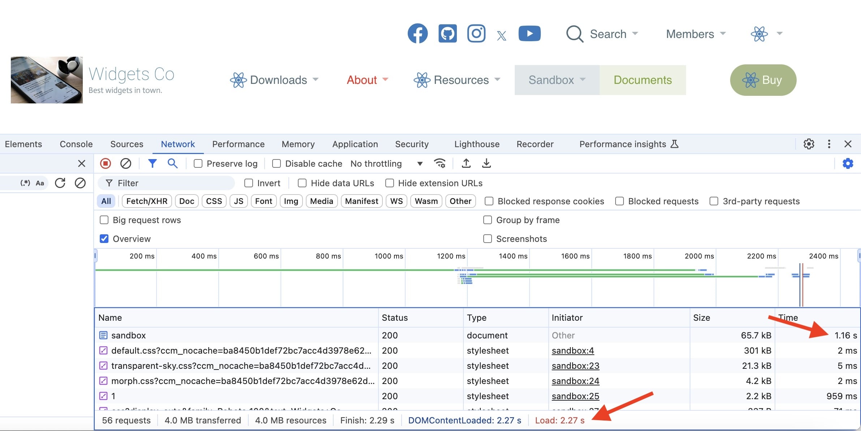Open network search with magnifier icon

(172, 163)
